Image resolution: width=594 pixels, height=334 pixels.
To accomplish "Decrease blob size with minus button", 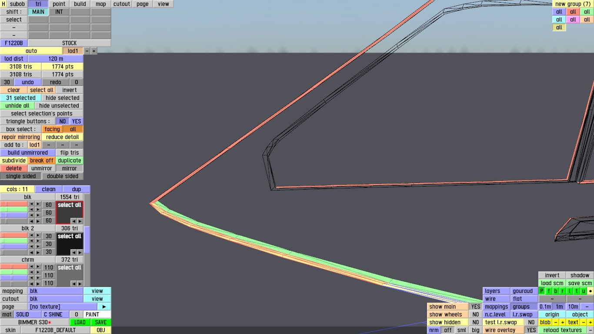I will [x=556, y=322].
